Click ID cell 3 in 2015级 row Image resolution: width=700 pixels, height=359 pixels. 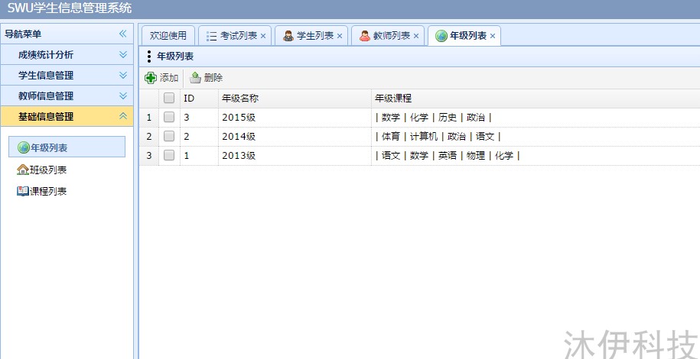pos(199,118)
